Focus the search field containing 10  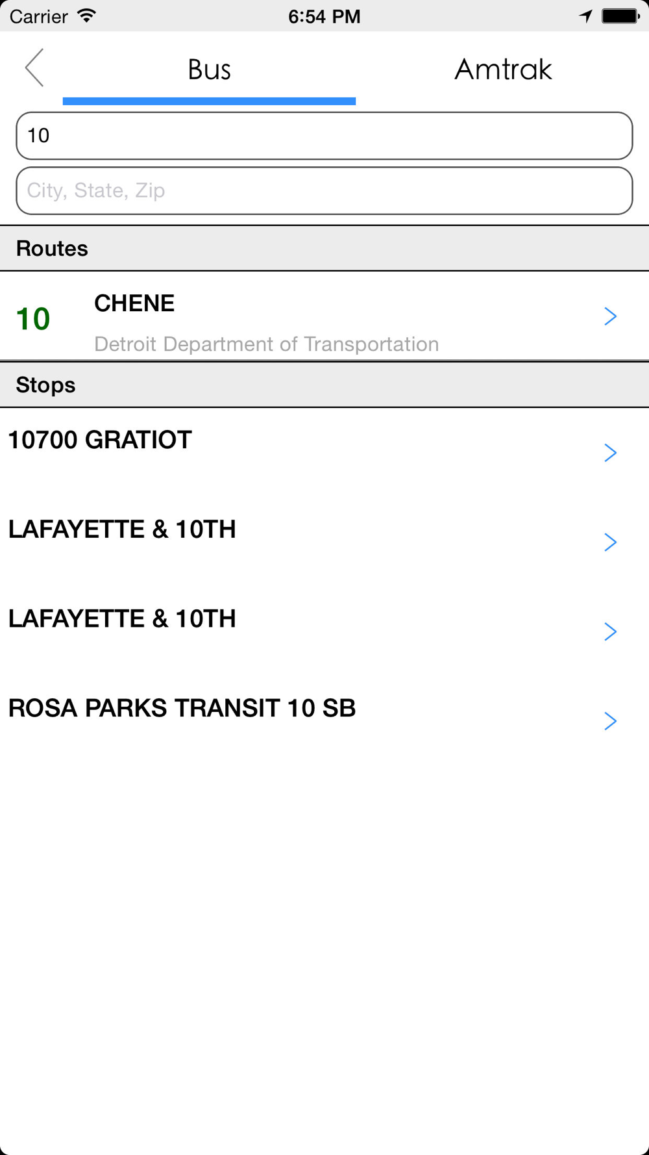coord(324,136)
